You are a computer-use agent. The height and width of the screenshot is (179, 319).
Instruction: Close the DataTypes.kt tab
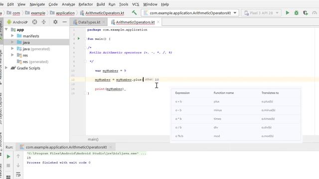tap(104, 22)
